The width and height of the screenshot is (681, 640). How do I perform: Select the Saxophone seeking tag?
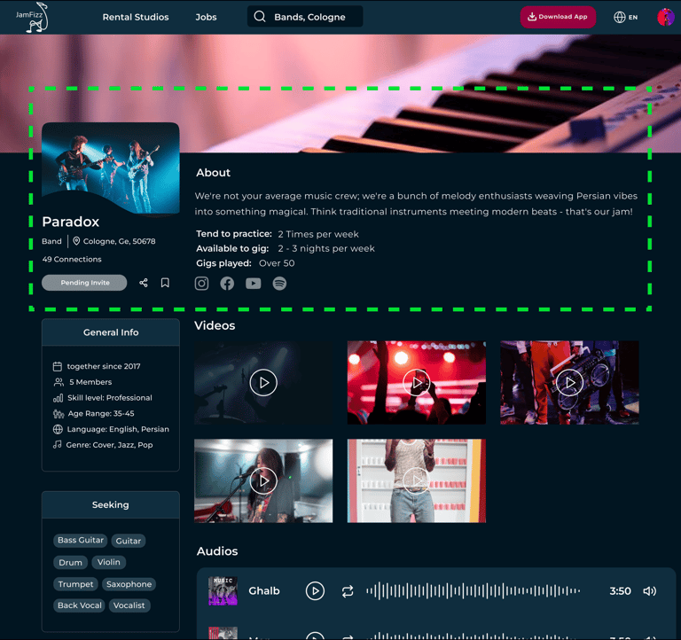point(129,584)
